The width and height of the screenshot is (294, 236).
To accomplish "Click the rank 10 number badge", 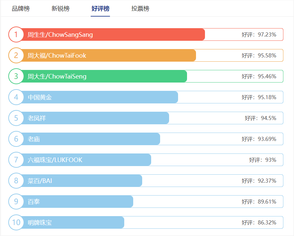I will point(16,222).
